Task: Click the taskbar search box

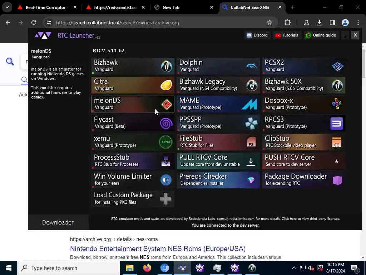Action: [69, 268]
